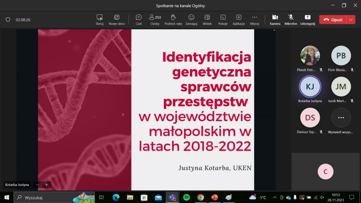This screenshot has width=361, height=203.
Task: Open the Czat chat panel
Action: click(x=139, y=20)
